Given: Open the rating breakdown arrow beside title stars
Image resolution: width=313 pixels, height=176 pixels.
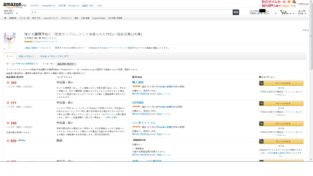Looking at the screenshot, I should point(35,41).
